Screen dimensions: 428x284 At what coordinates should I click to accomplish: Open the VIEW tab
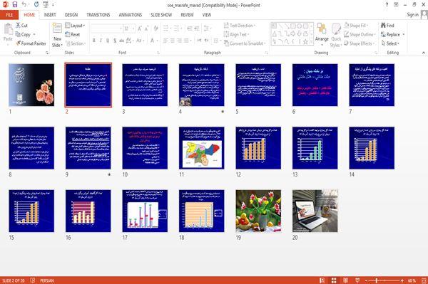click(x=207, y=15)
